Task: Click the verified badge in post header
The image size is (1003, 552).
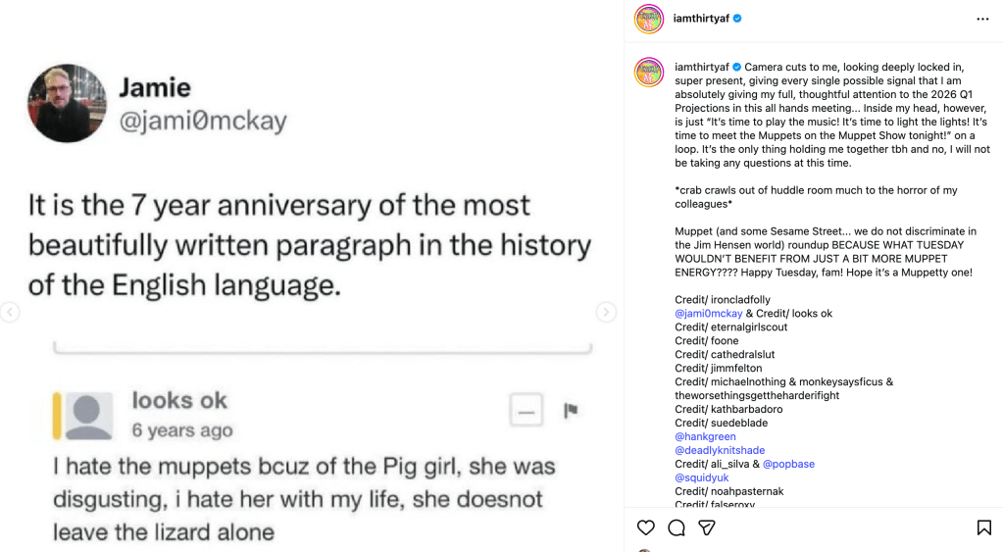Action: click(x=737, y=19)
